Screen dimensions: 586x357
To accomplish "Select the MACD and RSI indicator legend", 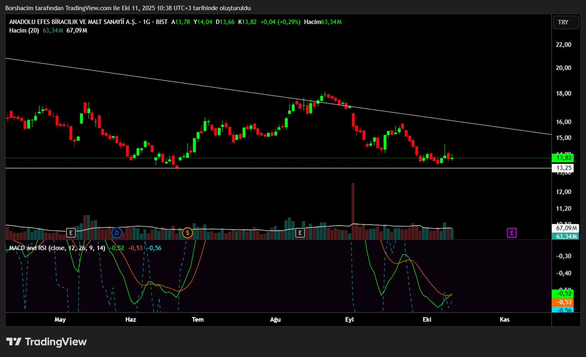I will click(x=57, y=248).
